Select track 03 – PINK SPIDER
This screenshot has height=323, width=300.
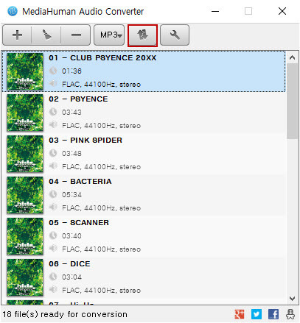click(x=144, y=154)
